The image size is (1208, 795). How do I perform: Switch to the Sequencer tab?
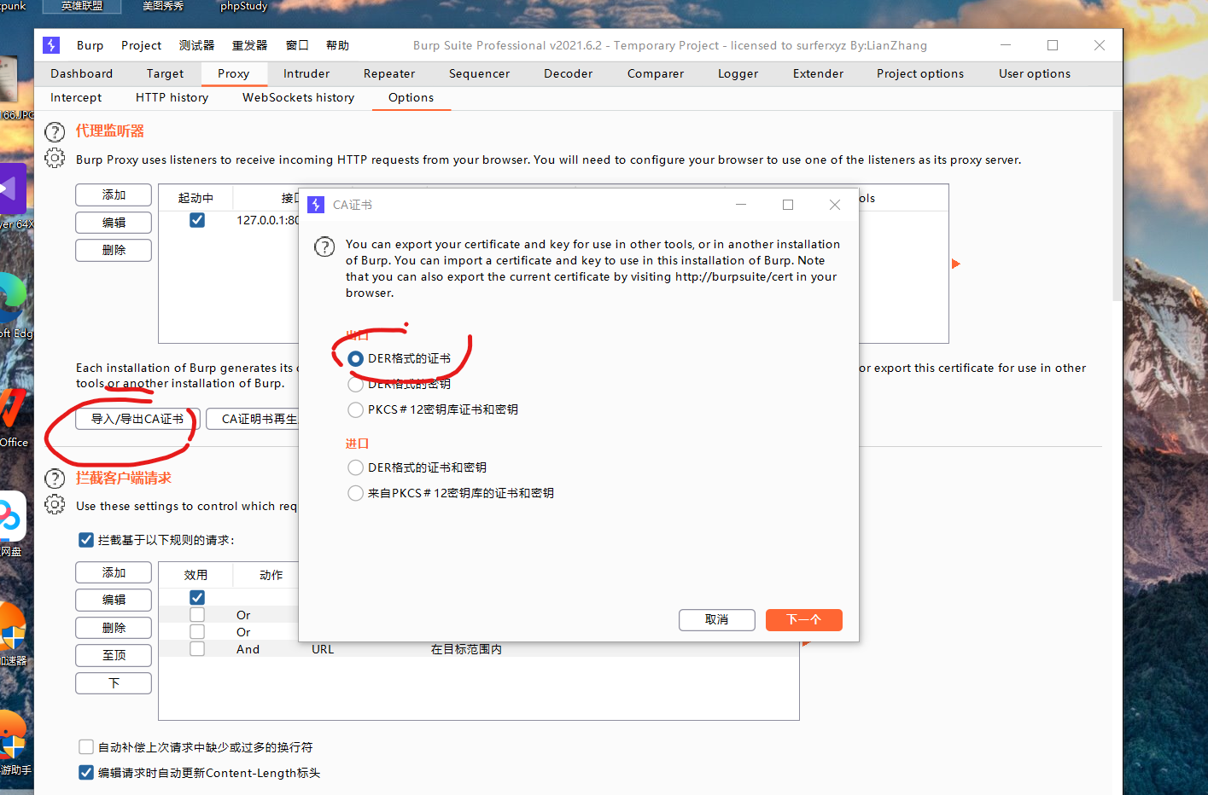(479, 73)
